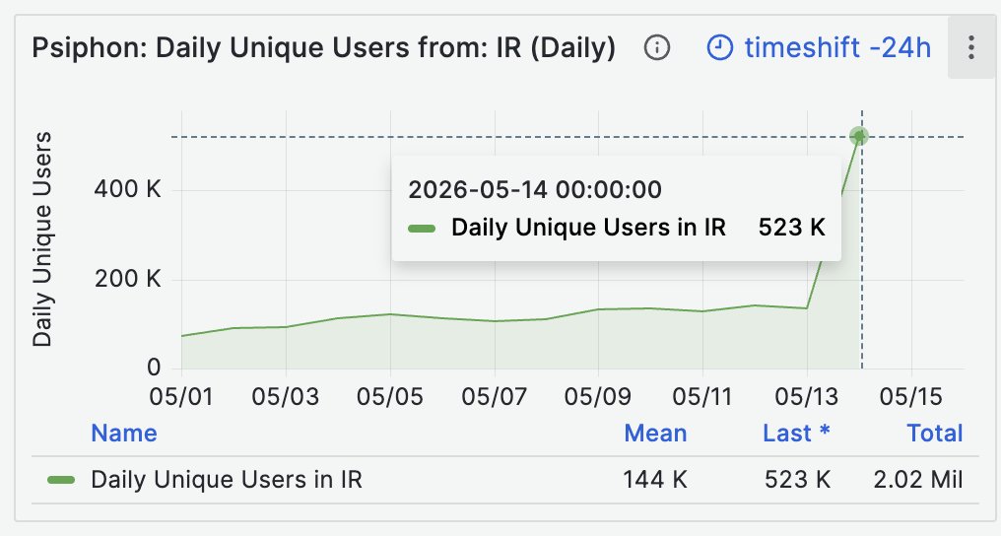Open the panel info icon
The width and height of the screenshot is (1001, 536).
click(657, 47)
